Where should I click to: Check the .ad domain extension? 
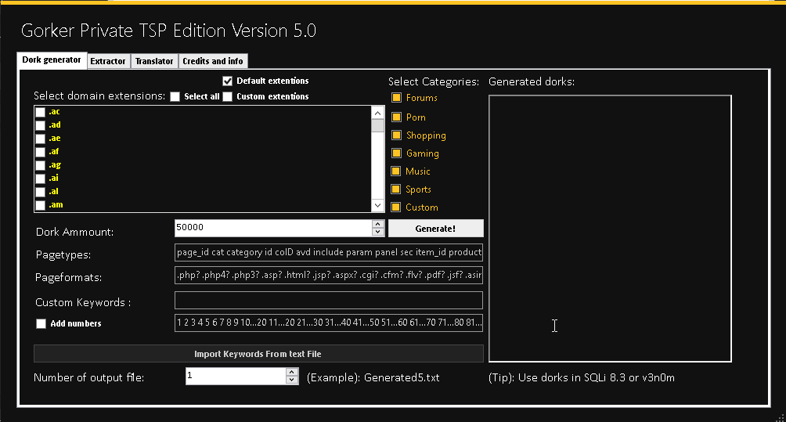[x=41, y=125]
